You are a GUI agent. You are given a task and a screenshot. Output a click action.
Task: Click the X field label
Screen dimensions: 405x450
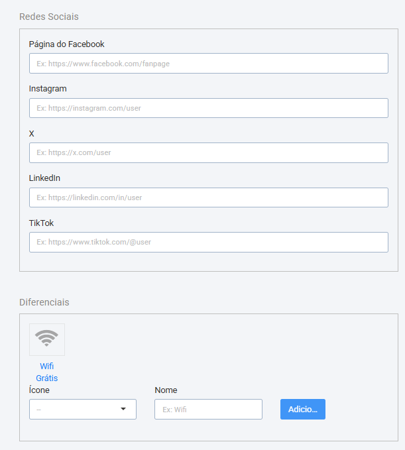32,133
